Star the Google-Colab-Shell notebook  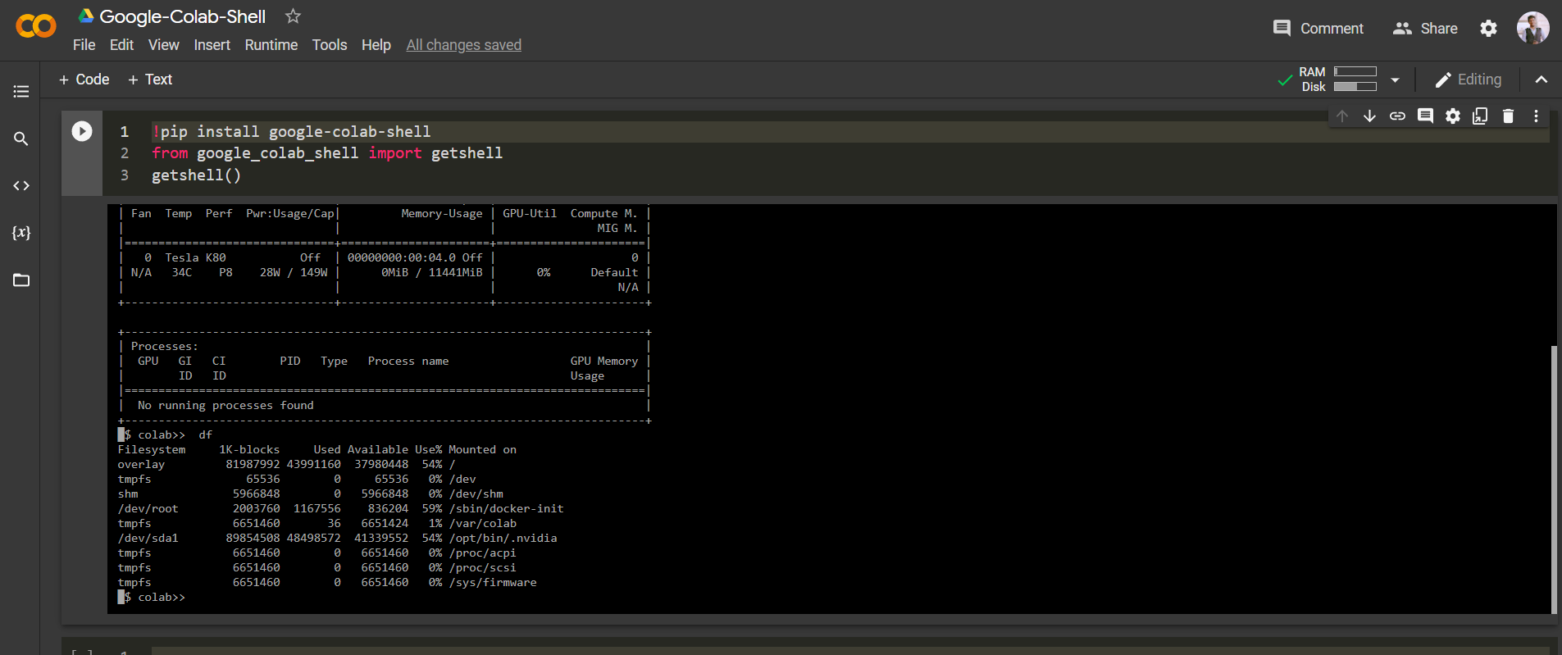click(293, 16)
